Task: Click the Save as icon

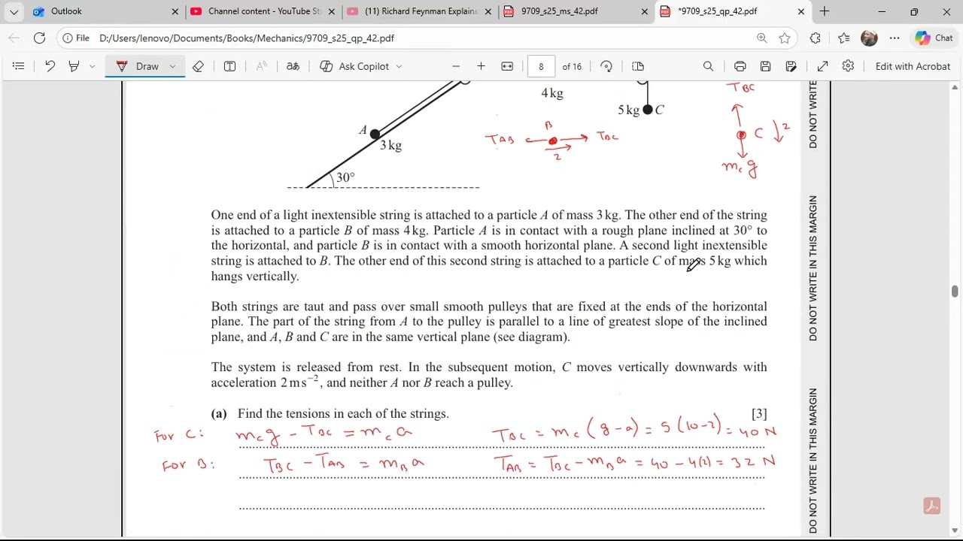Action: (791, 66)
